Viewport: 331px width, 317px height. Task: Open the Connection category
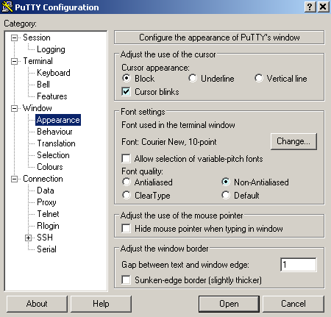(43, 179)
